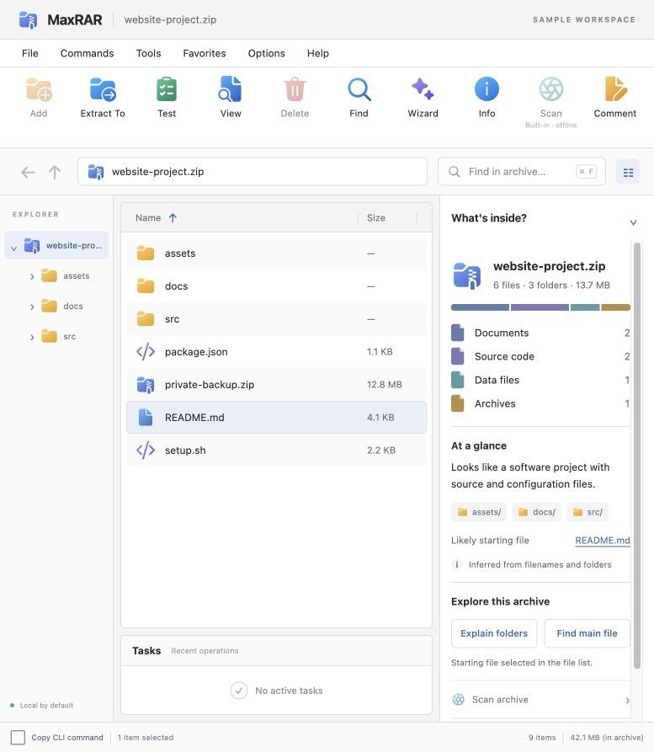The image size is (654, 752).
Task: Click the docs folder icon in file list
Action: tap(146, 285)
